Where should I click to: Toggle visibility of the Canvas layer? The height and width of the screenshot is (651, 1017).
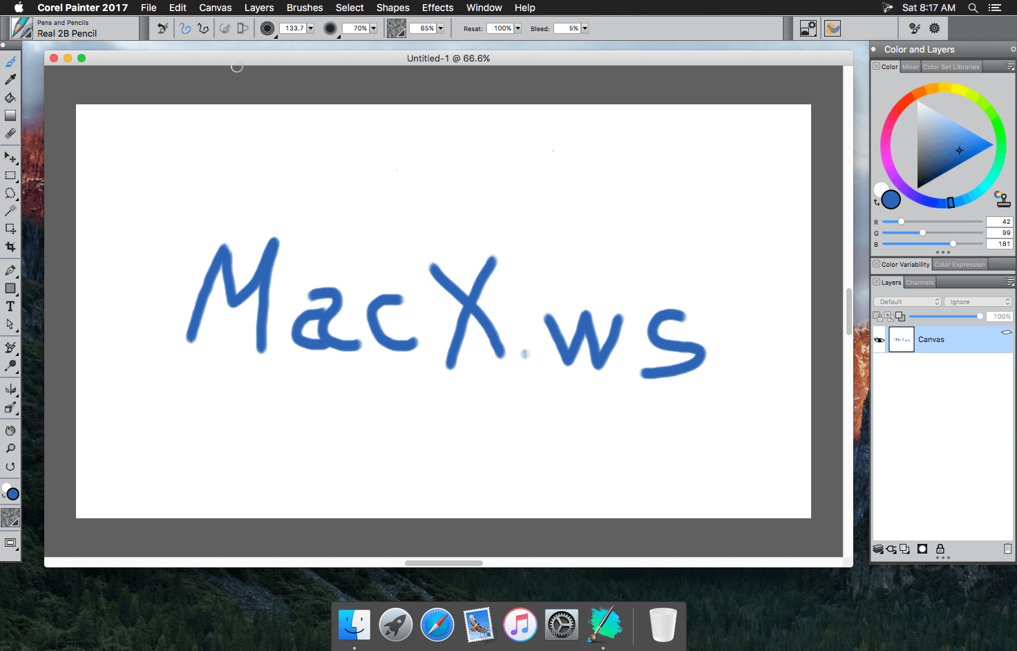click(880, 339)
